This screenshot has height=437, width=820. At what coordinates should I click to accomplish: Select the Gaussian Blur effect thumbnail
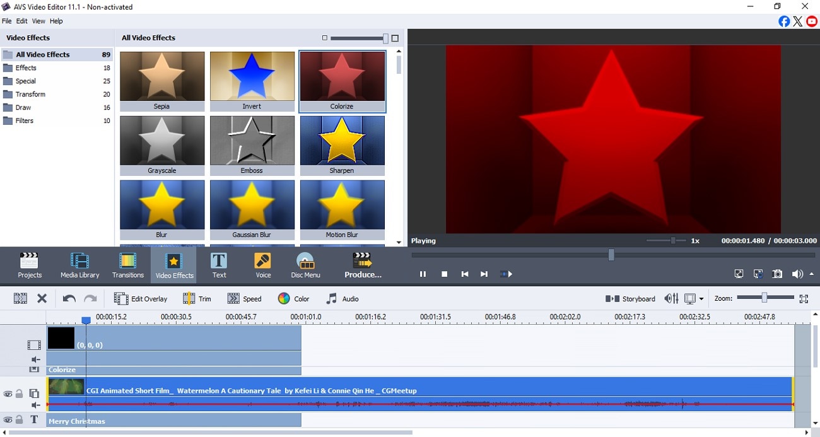[x=252, y=210]
